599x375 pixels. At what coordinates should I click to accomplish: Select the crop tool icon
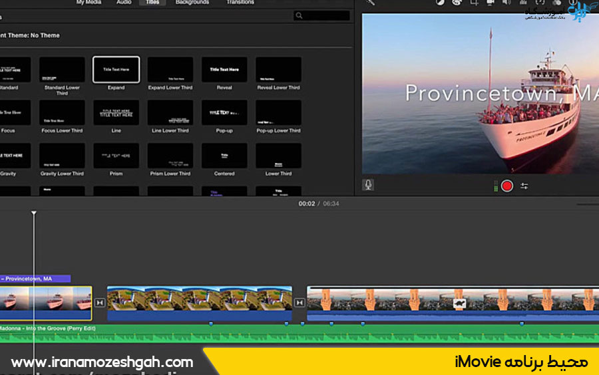474,2
